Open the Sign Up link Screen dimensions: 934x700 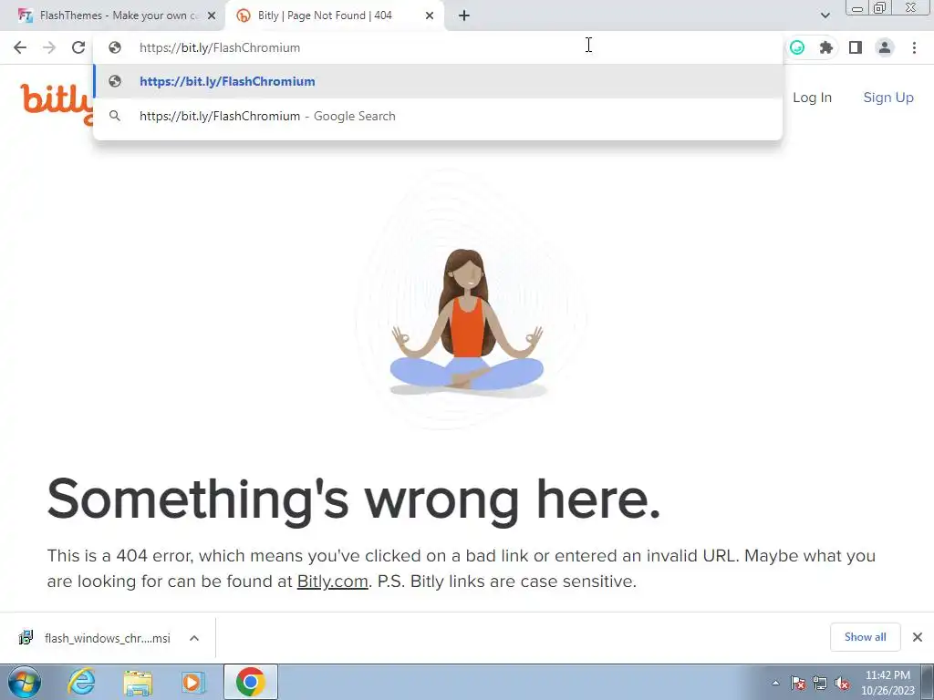(x=888, y=98)
